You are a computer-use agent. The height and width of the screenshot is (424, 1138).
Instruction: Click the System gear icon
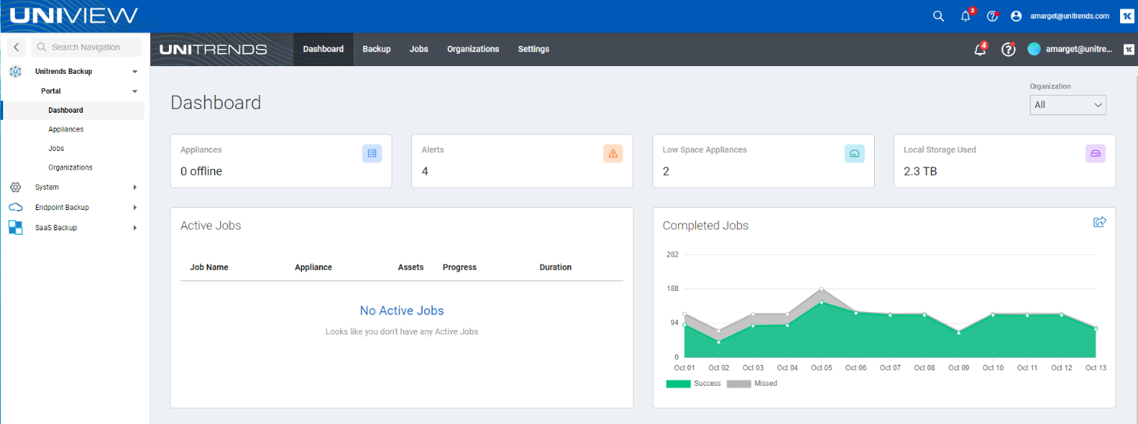pyautogui.click(x=16, y=187)
